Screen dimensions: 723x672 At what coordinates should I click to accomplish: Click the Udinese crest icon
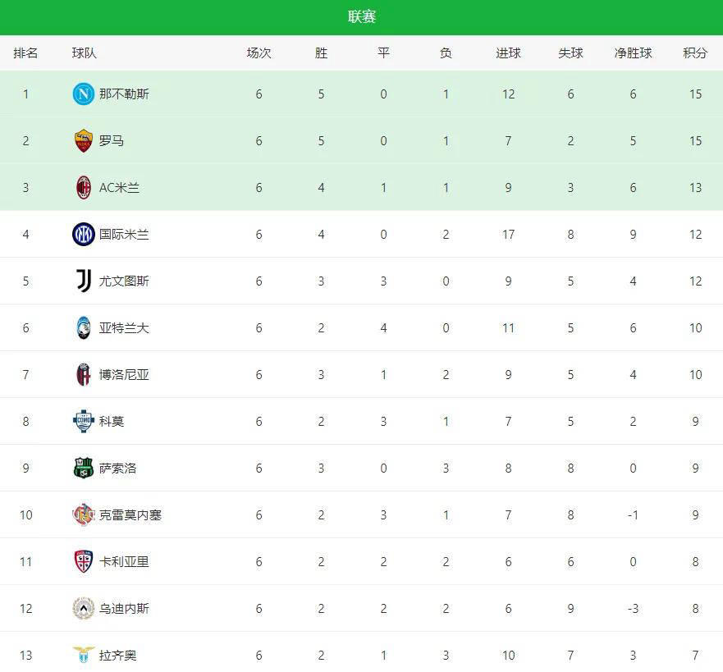click(84, 609)
